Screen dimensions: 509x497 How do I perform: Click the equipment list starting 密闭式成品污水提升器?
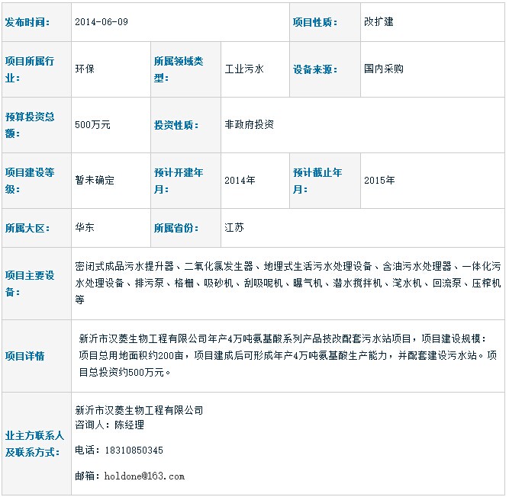click(x=288, y=284)
